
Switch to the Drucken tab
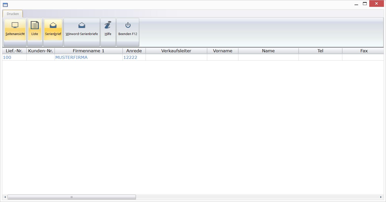tap(13, 14)
